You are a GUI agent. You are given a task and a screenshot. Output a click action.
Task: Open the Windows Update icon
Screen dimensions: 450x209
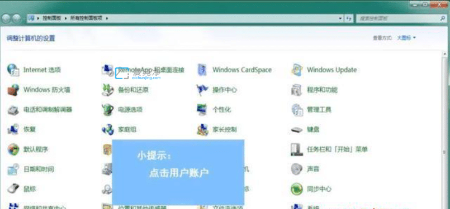297,70
